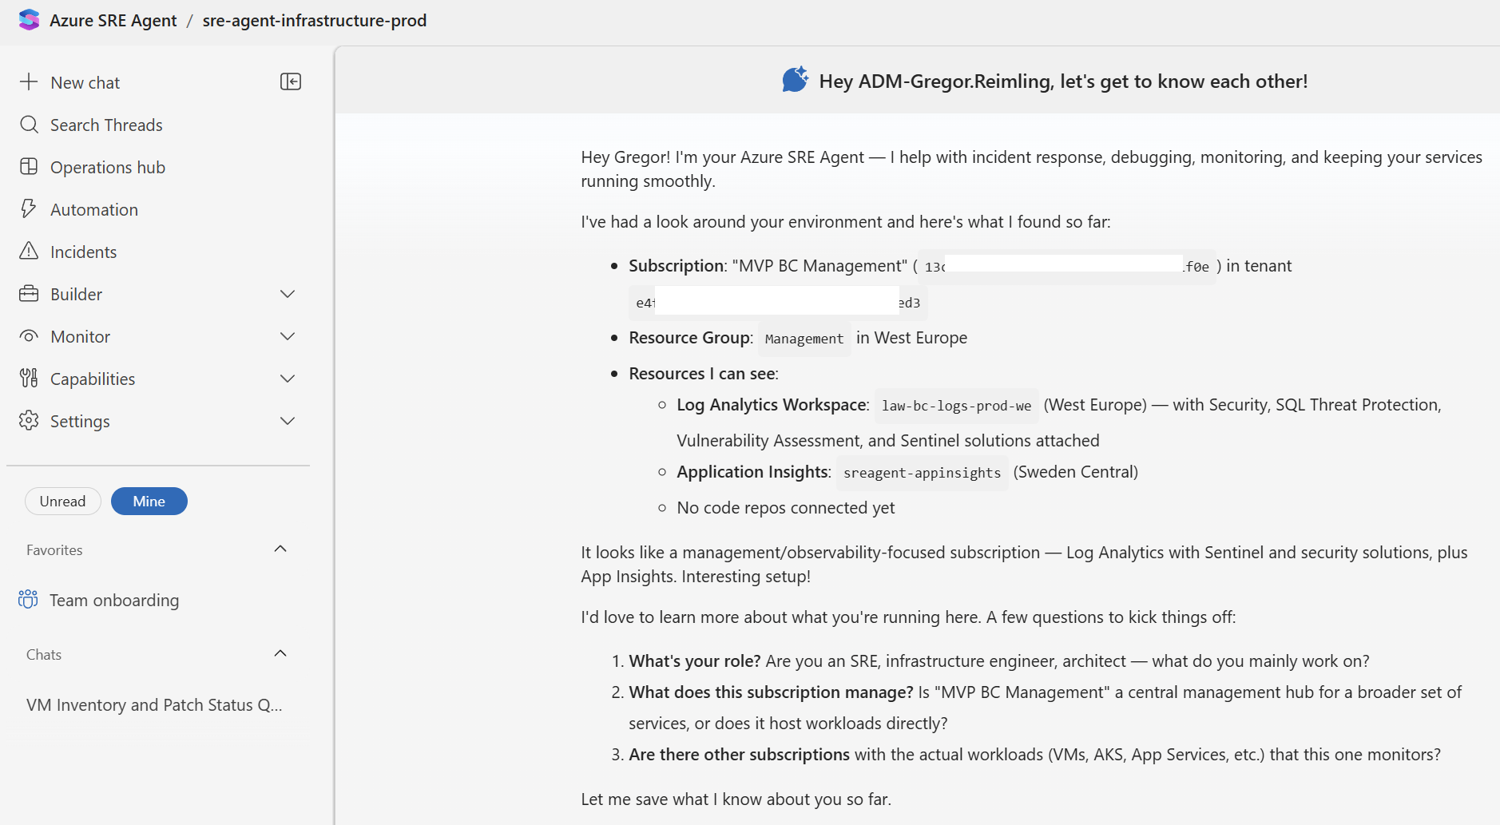This screenshot has width=1500, height=825.
Task: Click 'Application Insights' label
Action: click(752, 471)
